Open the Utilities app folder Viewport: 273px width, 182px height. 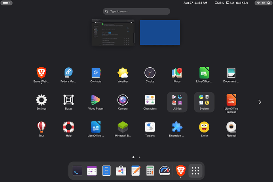click(x=177, y=102)
